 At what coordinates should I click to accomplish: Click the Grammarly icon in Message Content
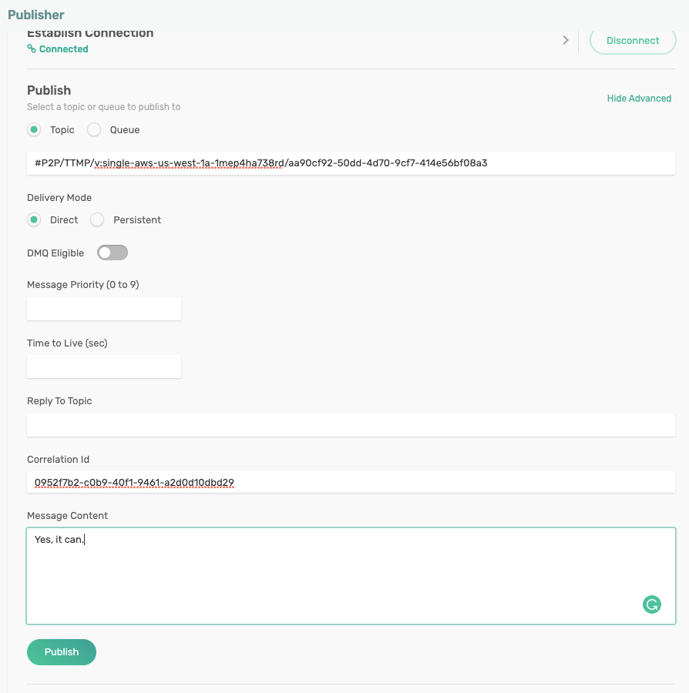(x=652, y=604)
